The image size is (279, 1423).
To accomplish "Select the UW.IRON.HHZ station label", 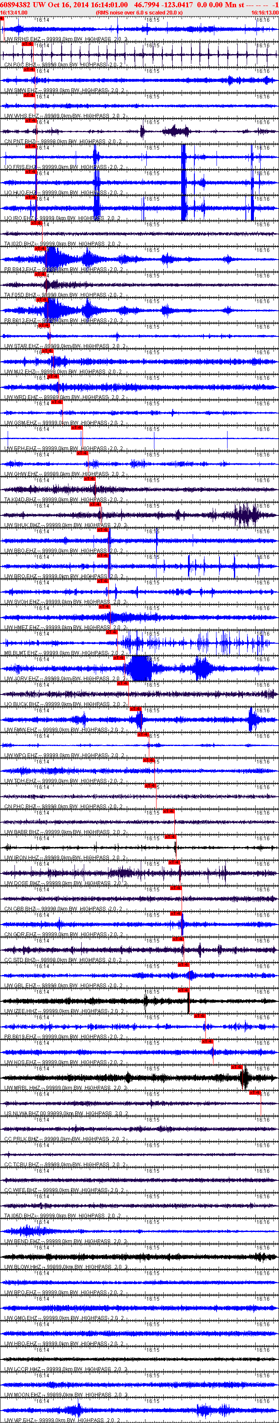I will pos(23,858).
